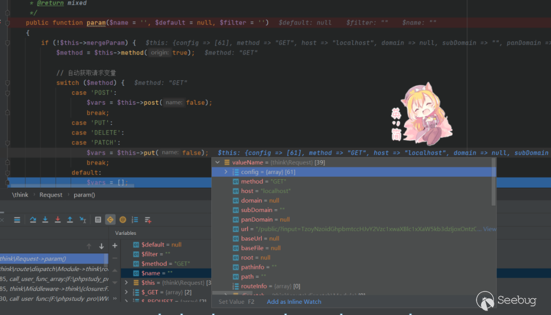Click the \think breadcrumb item
This screenshot has width=551, height=315.
coord(20,195)
